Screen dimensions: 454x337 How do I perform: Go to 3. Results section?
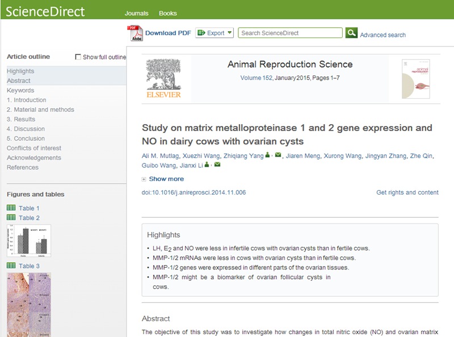pyautogui.click(x=21, y=119)
